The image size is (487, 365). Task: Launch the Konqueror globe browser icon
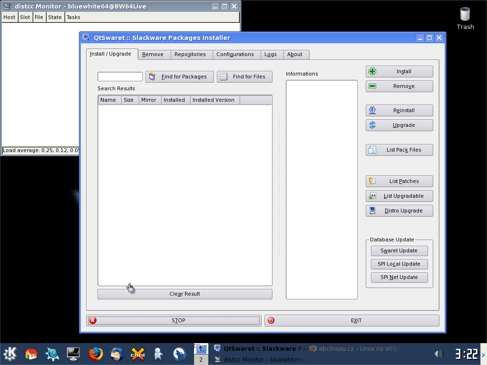coord(52,354)
